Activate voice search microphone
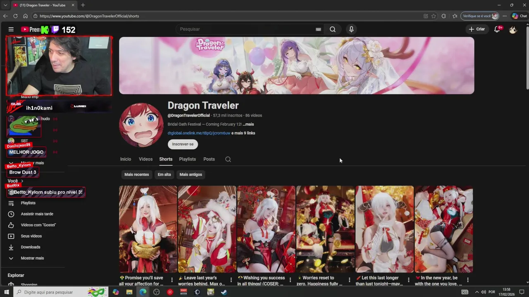Viewport: 529px width, 297px height. (351, 29)
